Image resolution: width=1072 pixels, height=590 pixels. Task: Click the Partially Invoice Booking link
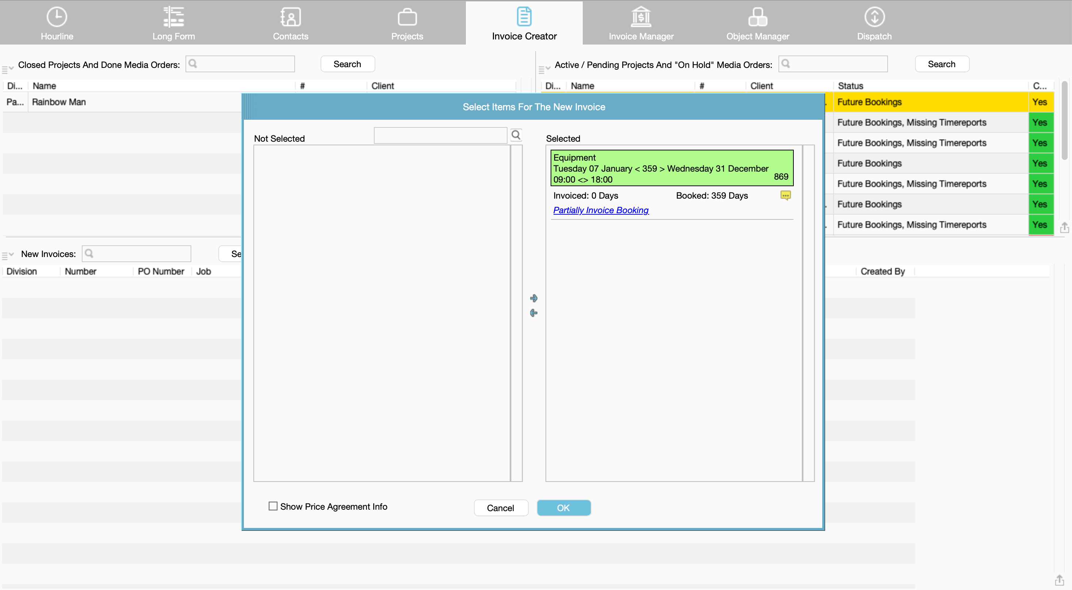601,210
